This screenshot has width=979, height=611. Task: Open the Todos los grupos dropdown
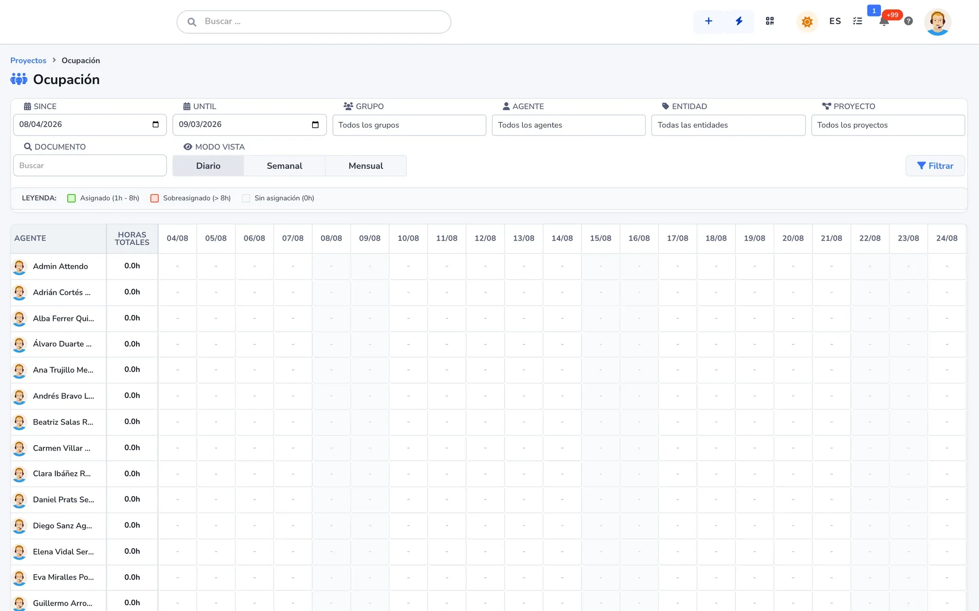coord(409,125)
